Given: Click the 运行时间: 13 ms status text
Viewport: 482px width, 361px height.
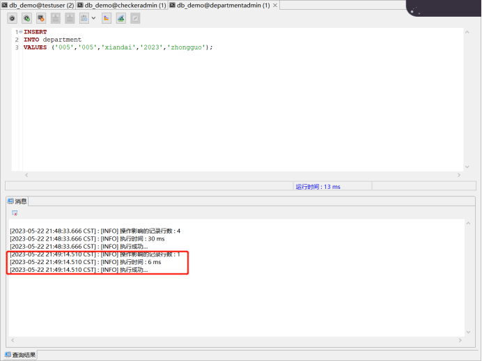Looking at the screenshot, I should pyautogui.click(x=318, y=187).
